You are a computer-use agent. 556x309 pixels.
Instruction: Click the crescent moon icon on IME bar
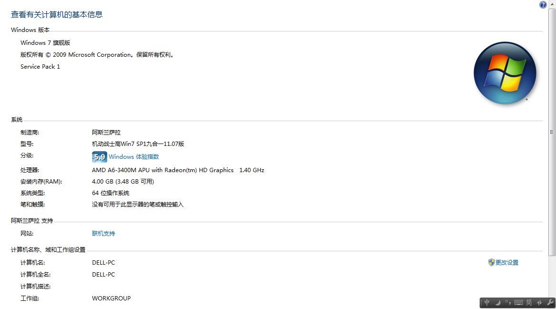498,303
